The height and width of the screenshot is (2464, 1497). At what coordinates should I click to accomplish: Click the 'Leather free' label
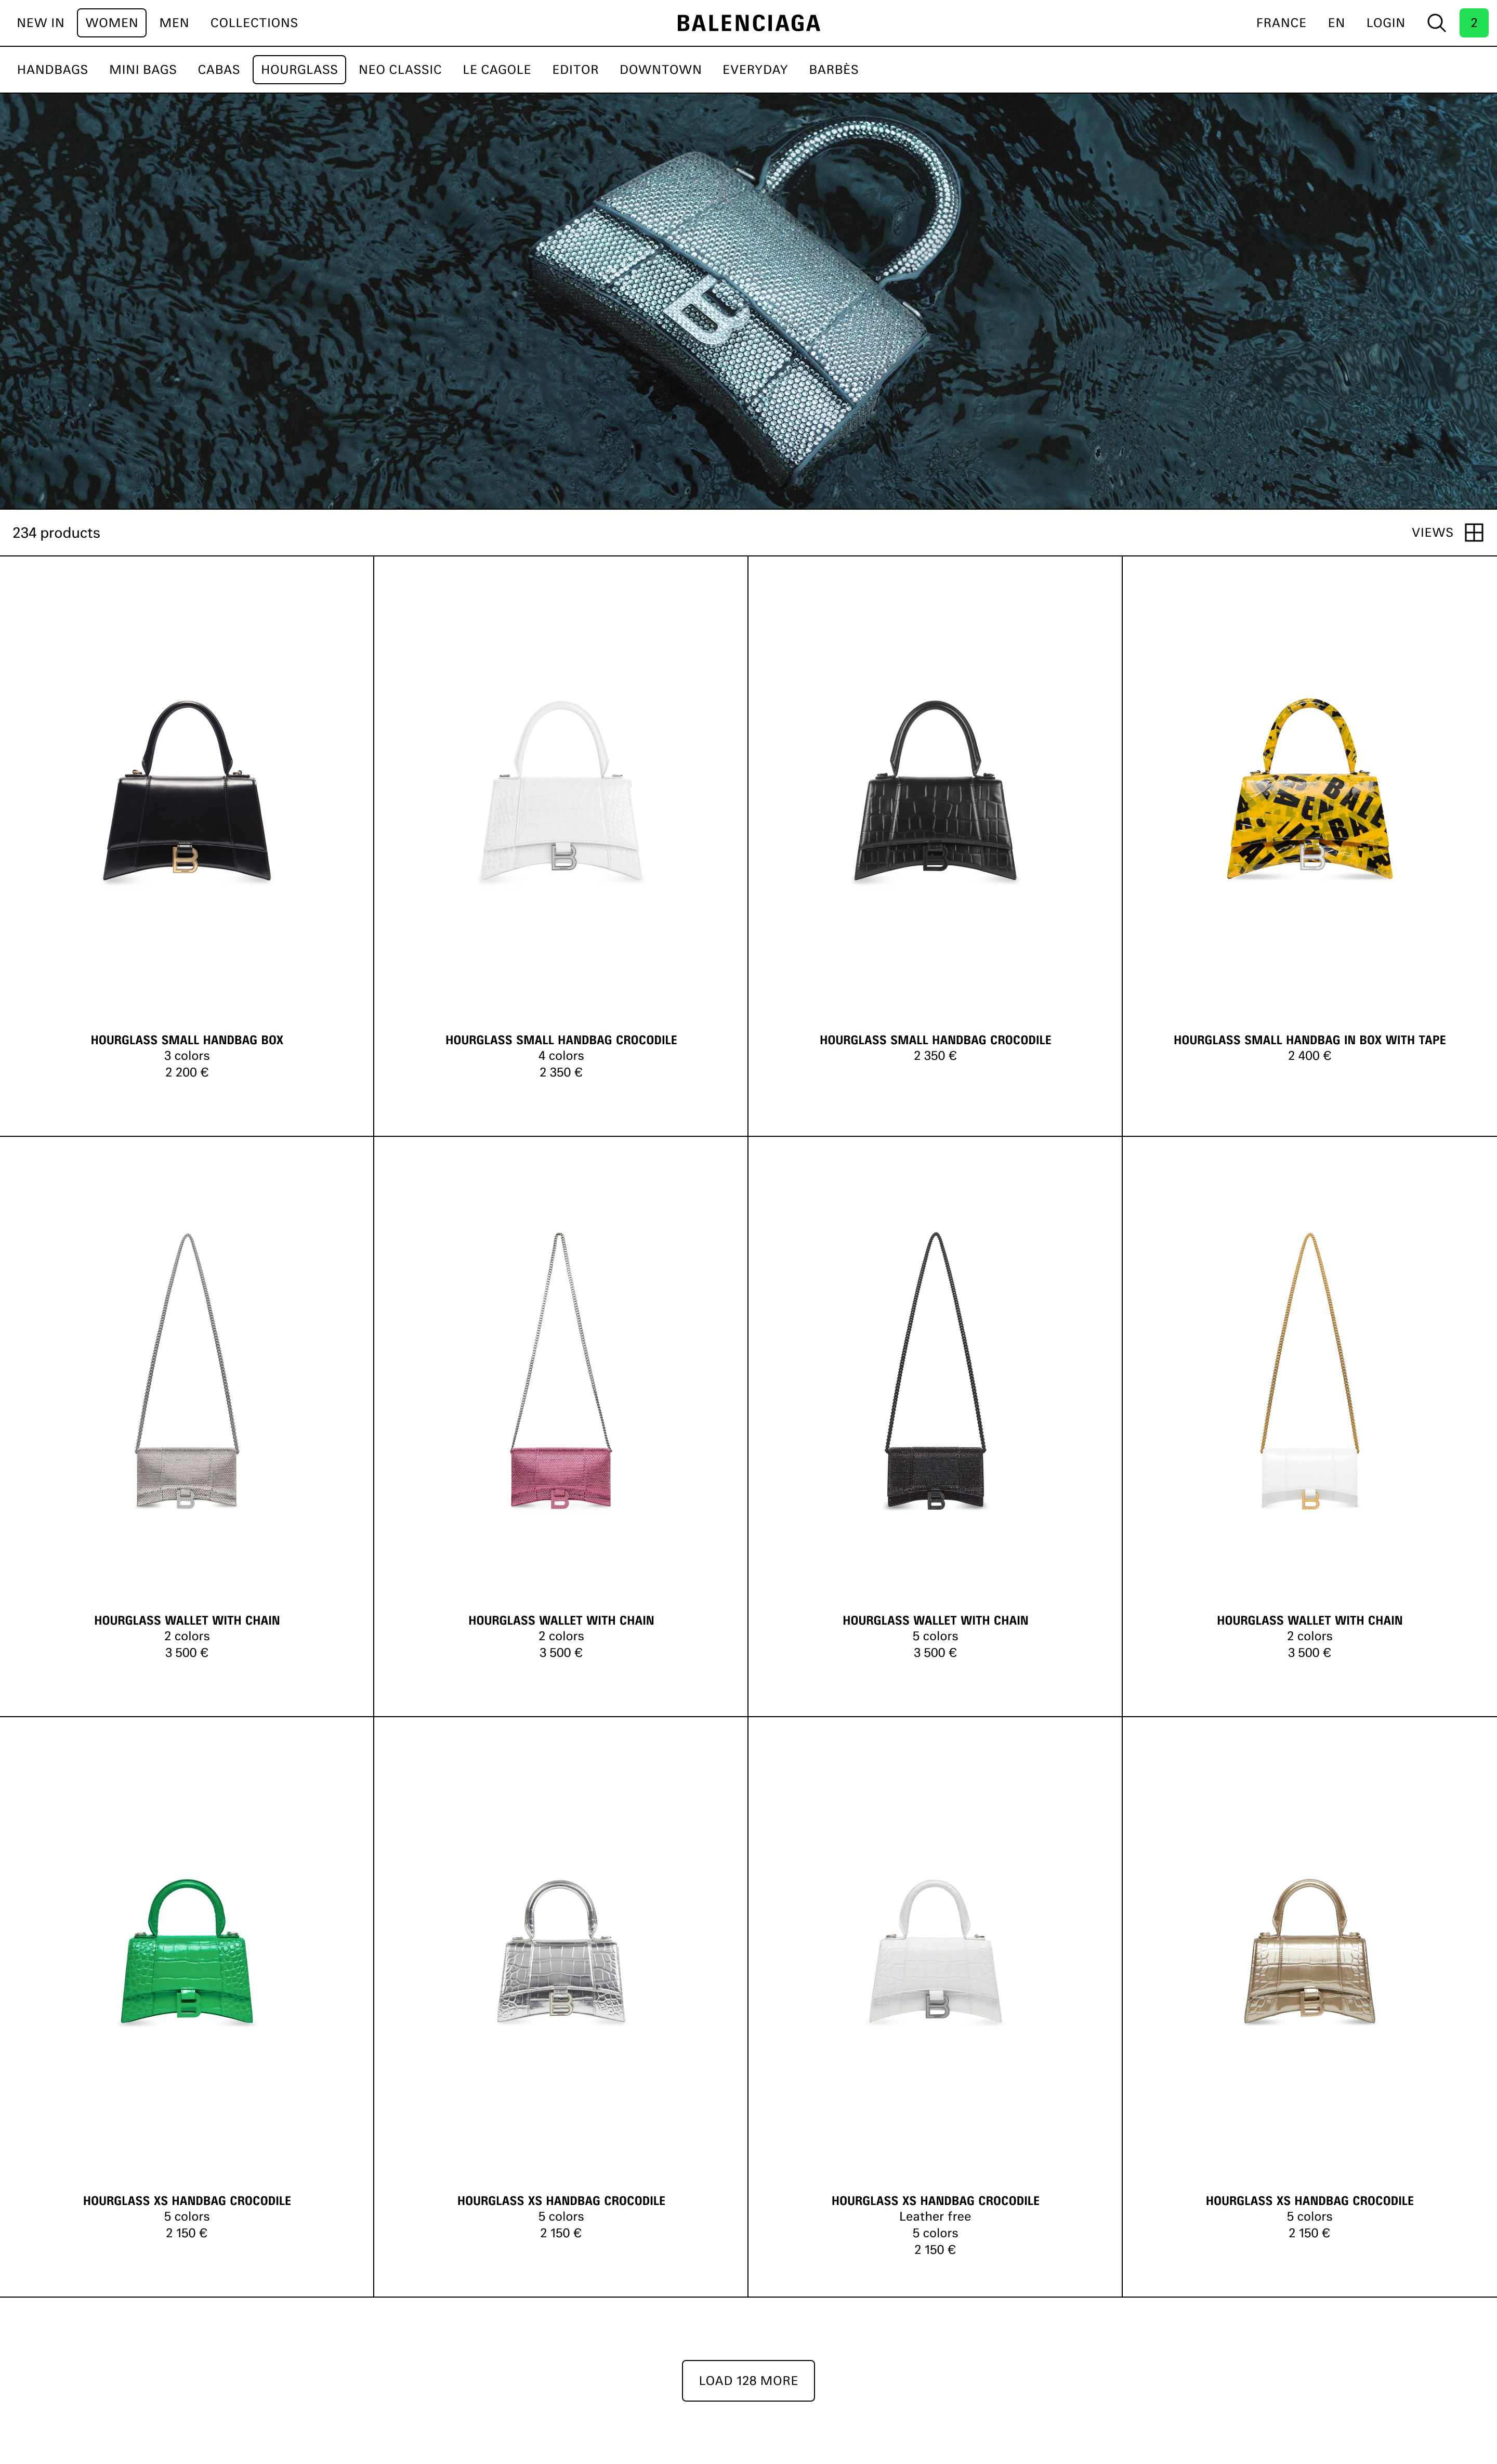click(x=936, y=2217)
